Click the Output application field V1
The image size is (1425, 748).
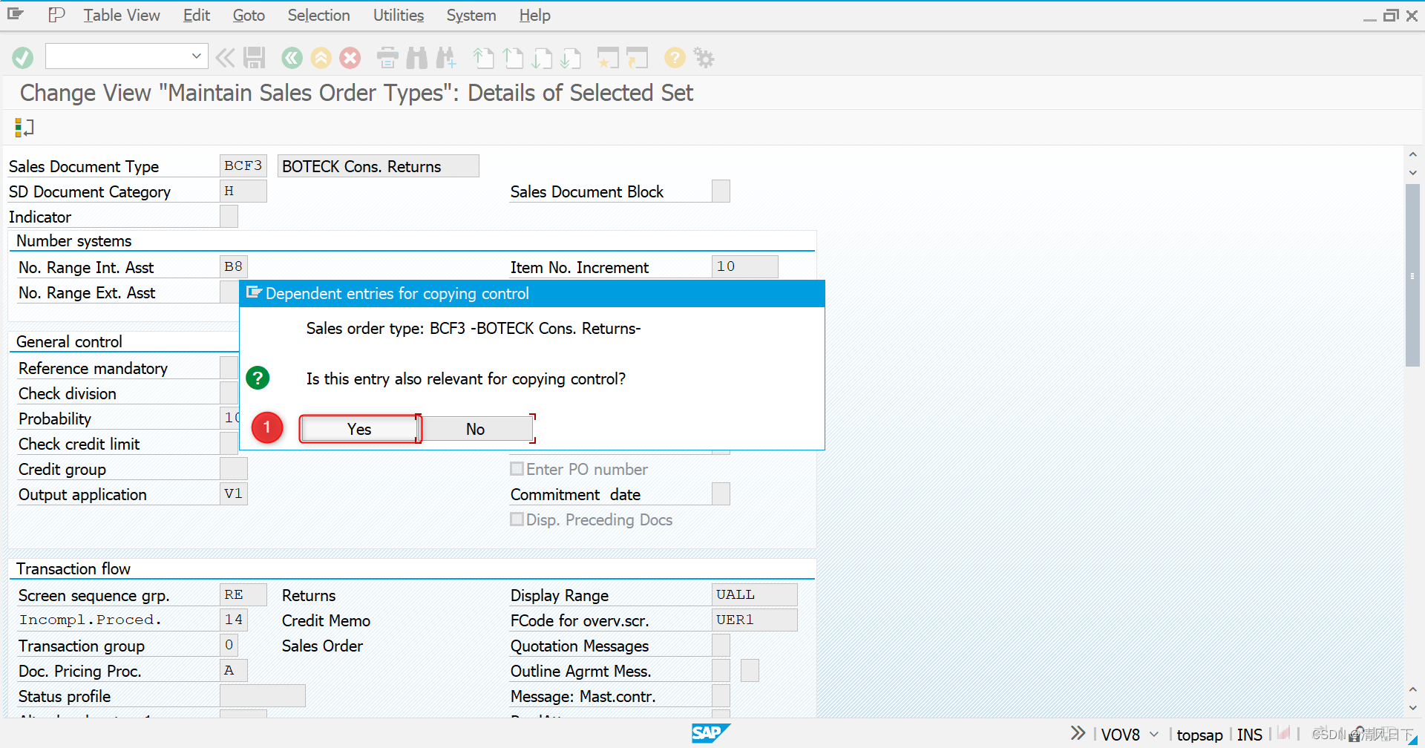coord(234,494)
